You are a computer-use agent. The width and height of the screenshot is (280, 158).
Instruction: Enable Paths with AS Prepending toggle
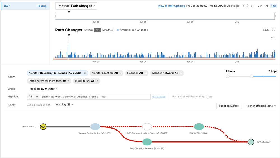(x=209, y=97)
